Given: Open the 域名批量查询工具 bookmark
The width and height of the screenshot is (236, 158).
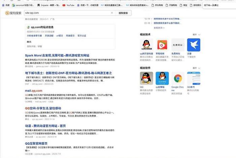Looking at the screenshot, I should point(112,5).
